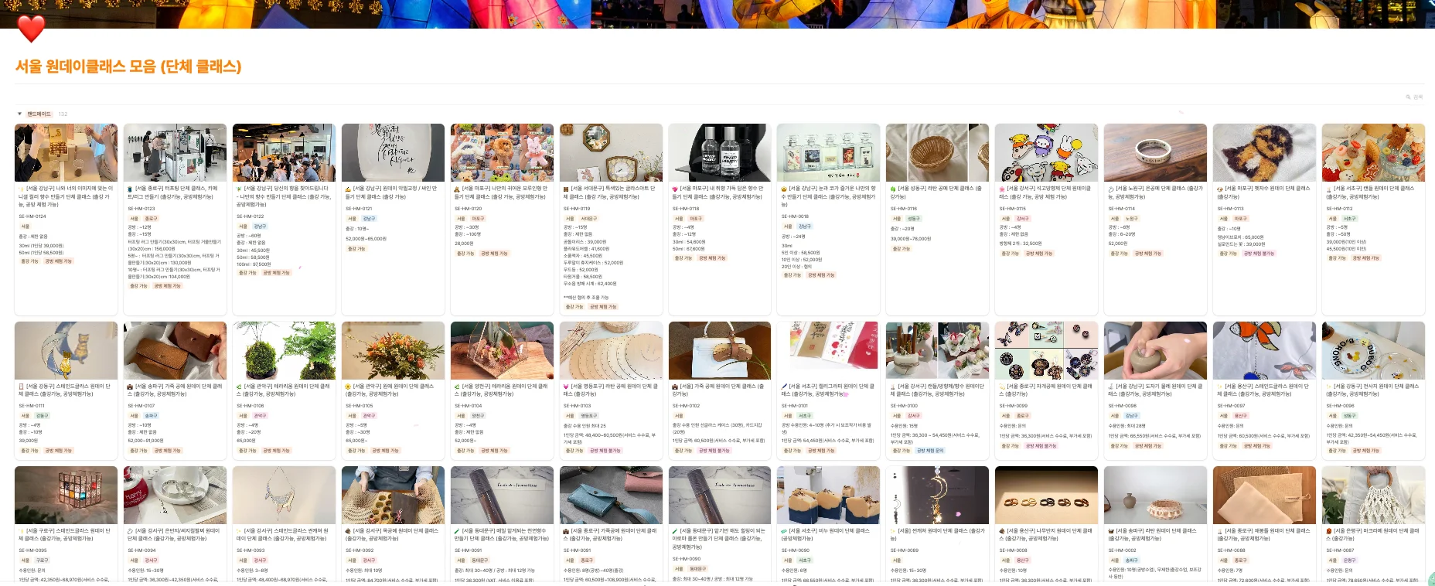The image size is (1435, 586).
Task: Click the search magnifier icon labeled 검색
Action: 1408,97
